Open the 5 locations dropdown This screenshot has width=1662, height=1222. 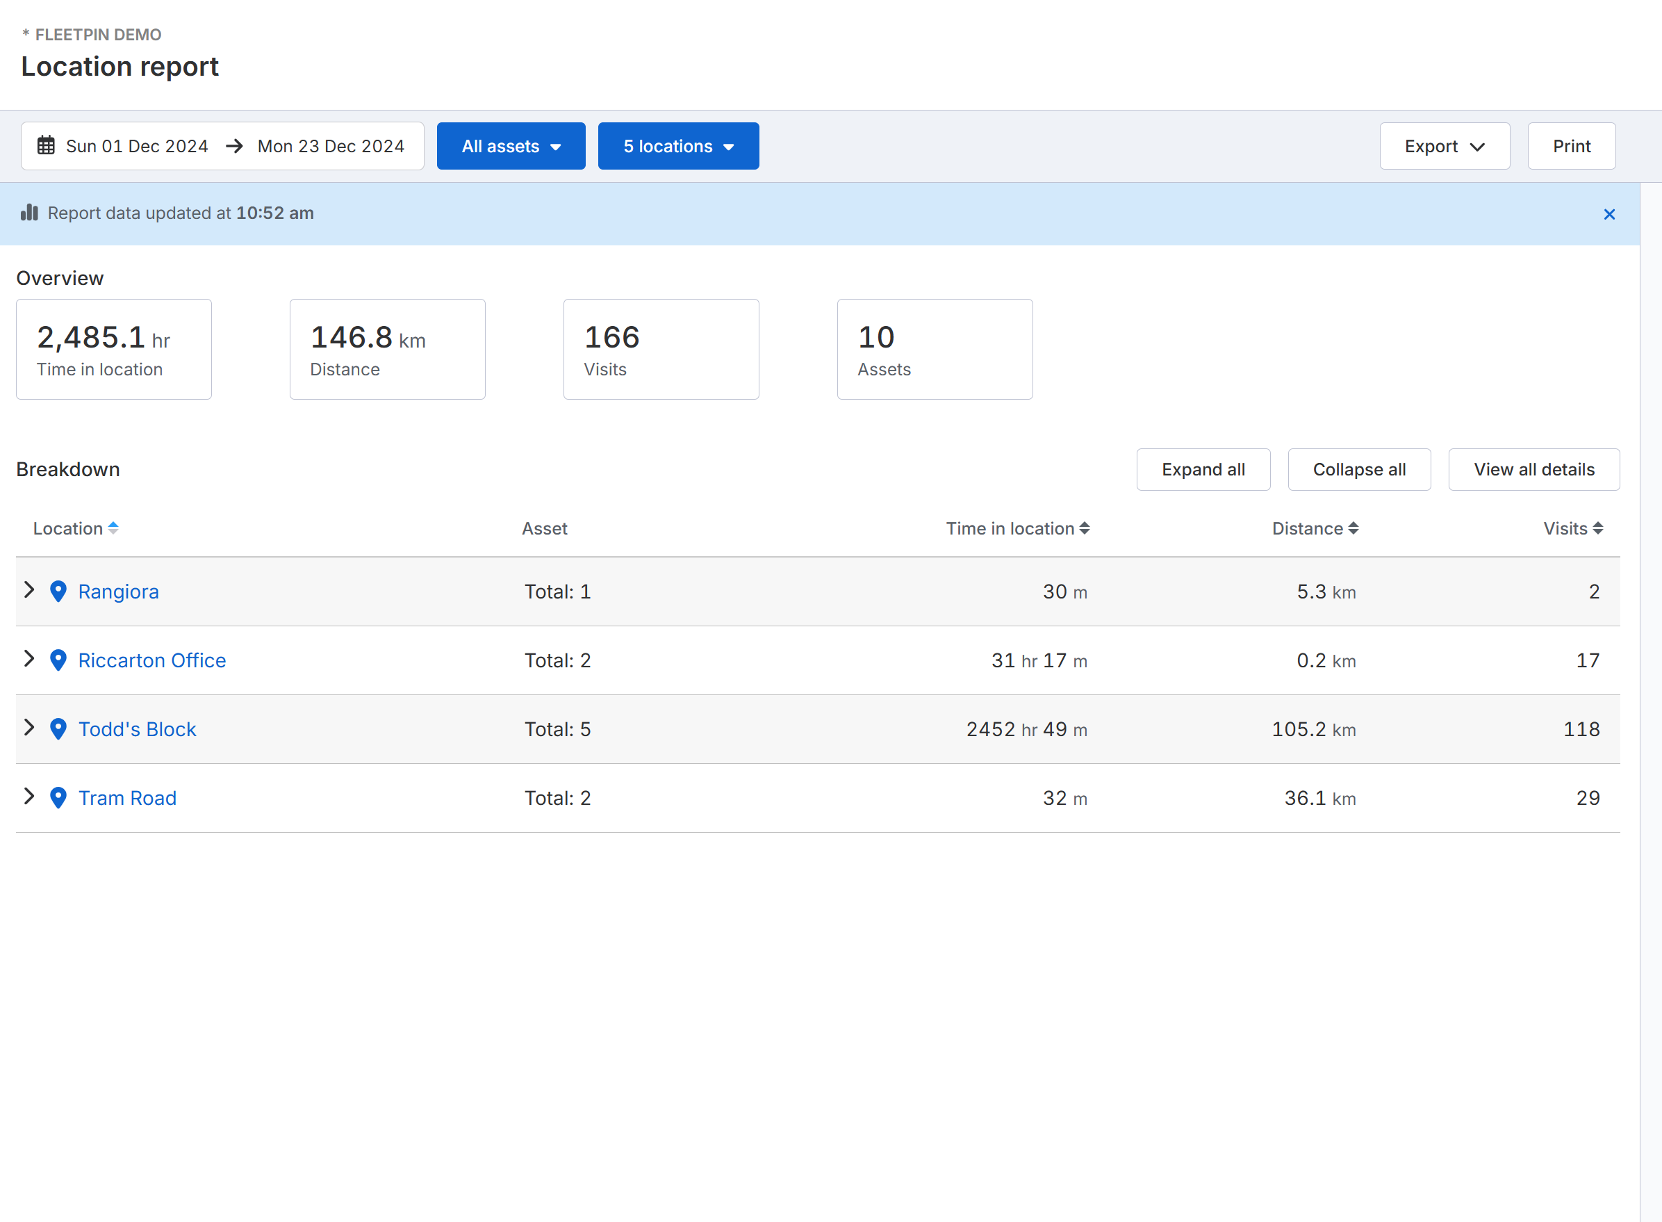pyautogui.click(x=679, y=146)
